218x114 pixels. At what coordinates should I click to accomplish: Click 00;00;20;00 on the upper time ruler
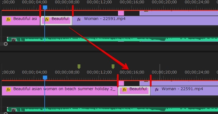coord(164,2)
